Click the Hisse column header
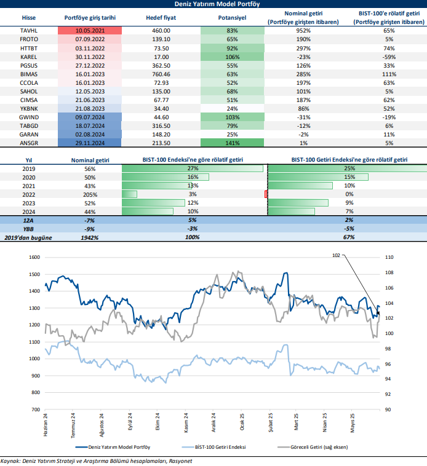 28,18
